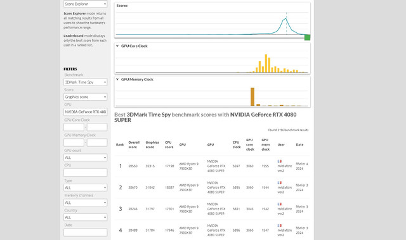Viewport: 406px width, 240px height.
Task: Click graphics score 31842 in rank 2 row
Action: coord(150,187)
